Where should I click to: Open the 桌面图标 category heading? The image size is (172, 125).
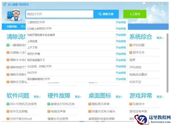point(100,95)
